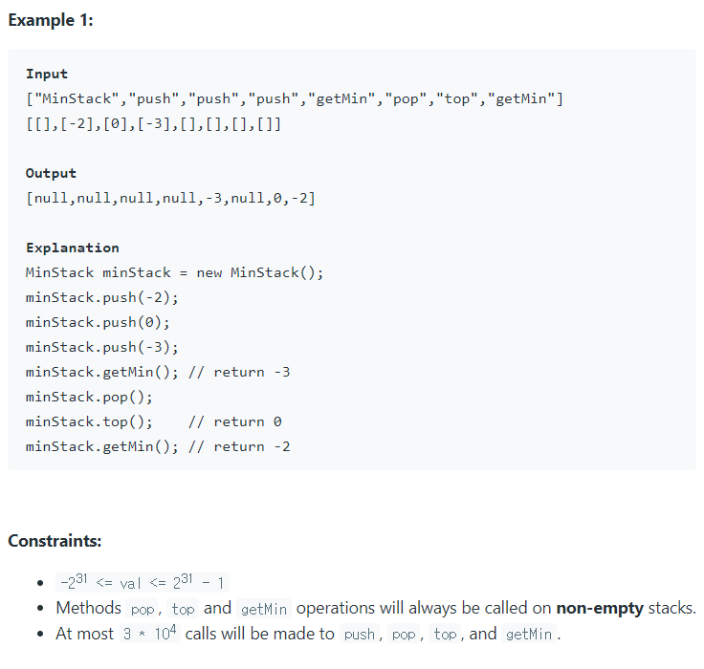Click the minStack.push(-2) line
704x669 pixels.
(x=102, y=297)
